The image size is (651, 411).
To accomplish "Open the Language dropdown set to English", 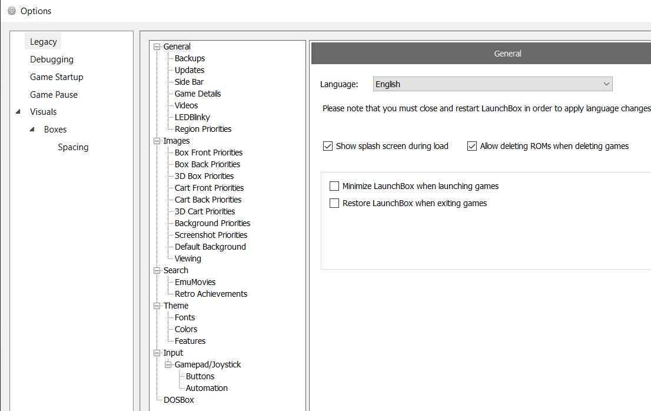I will (x=493, y=84).
